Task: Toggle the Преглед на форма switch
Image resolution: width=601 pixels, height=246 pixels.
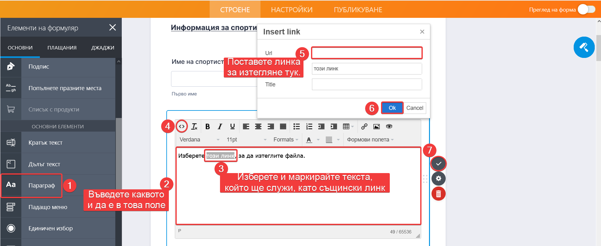Action: pyautogui.click(x=586, y=9)
